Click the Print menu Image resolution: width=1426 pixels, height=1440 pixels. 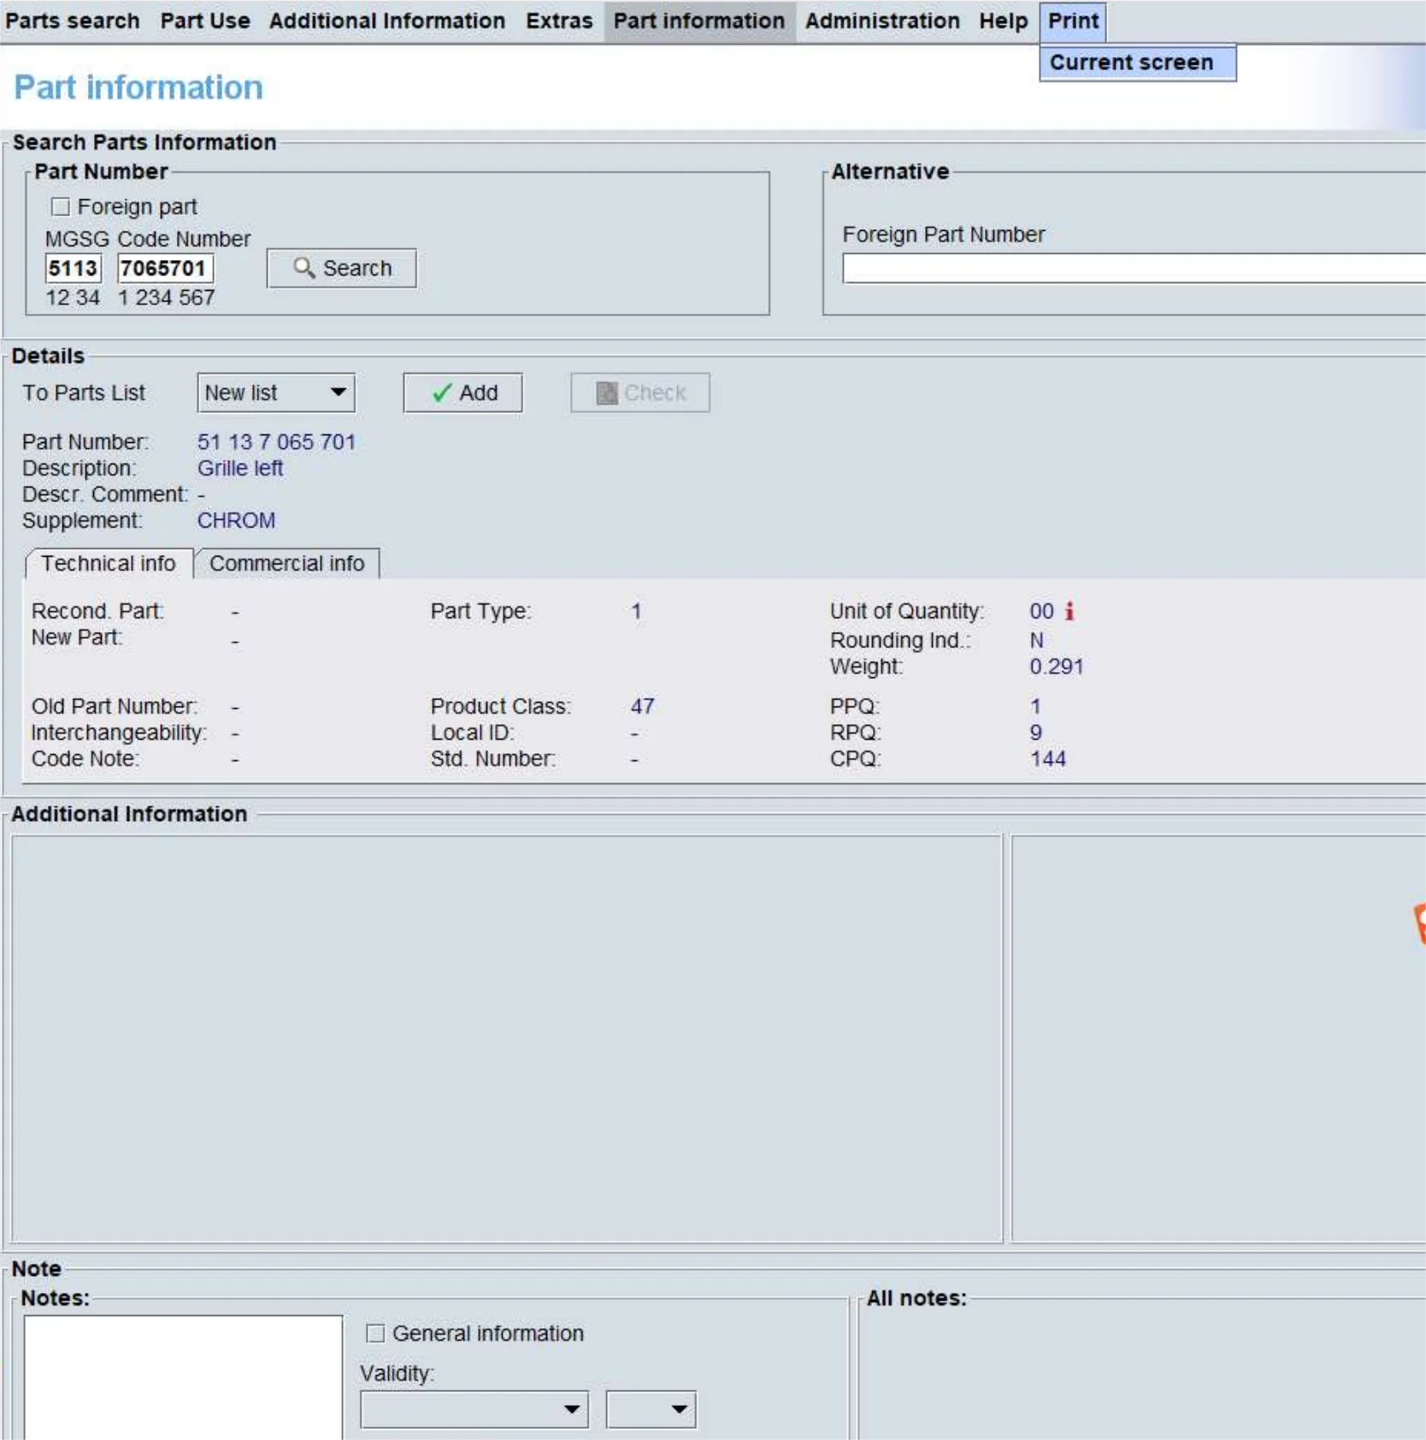pos(1073,21)
